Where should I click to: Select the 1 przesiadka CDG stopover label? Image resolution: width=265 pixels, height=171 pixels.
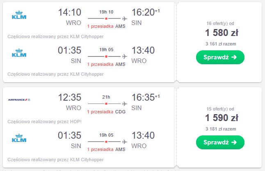click(x=106, y=112)
